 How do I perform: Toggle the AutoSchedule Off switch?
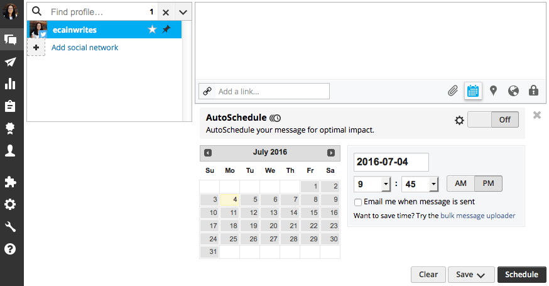(493, 120)
